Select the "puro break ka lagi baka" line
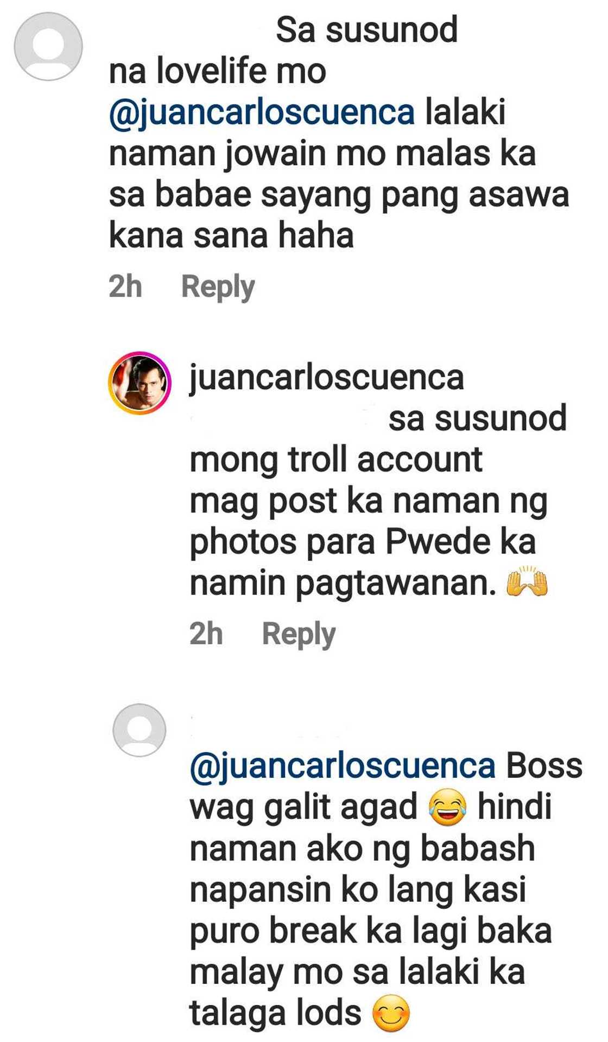This screenshot has width=608, height=1042. (x=371, y=931)
